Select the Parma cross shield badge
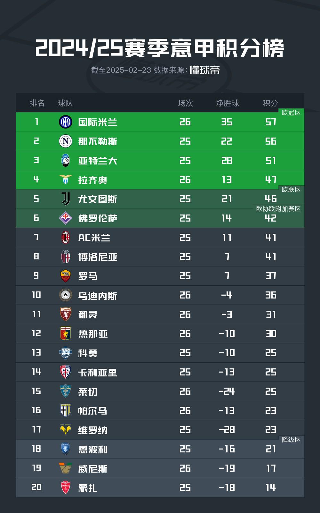This screenshot has width=320, height=513. click(66, 410)
